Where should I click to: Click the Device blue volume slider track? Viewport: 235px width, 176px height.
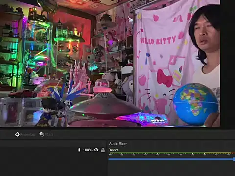coord(171,159)
